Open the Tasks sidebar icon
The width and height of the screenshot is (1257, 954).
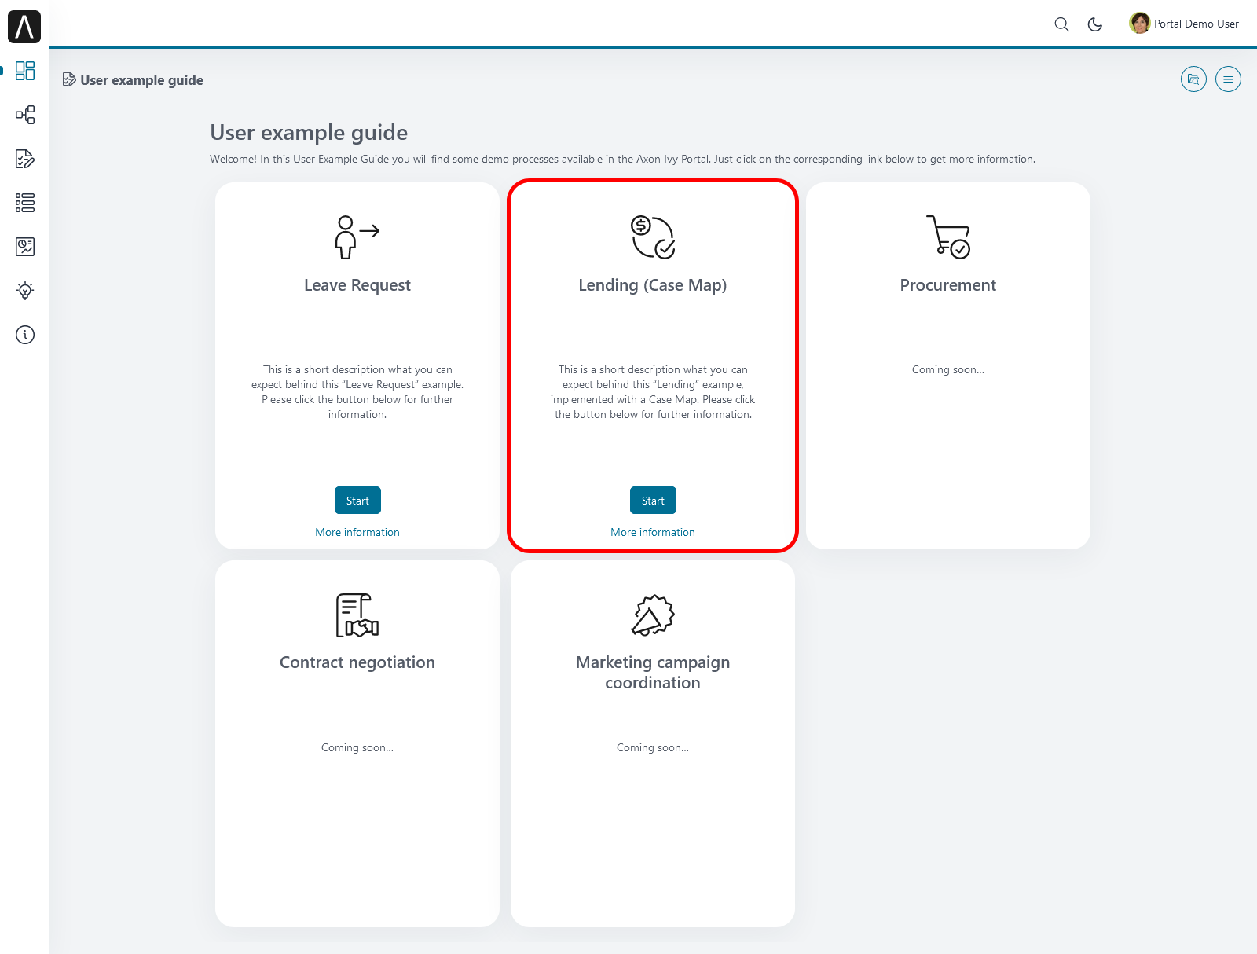click(25, 159)
